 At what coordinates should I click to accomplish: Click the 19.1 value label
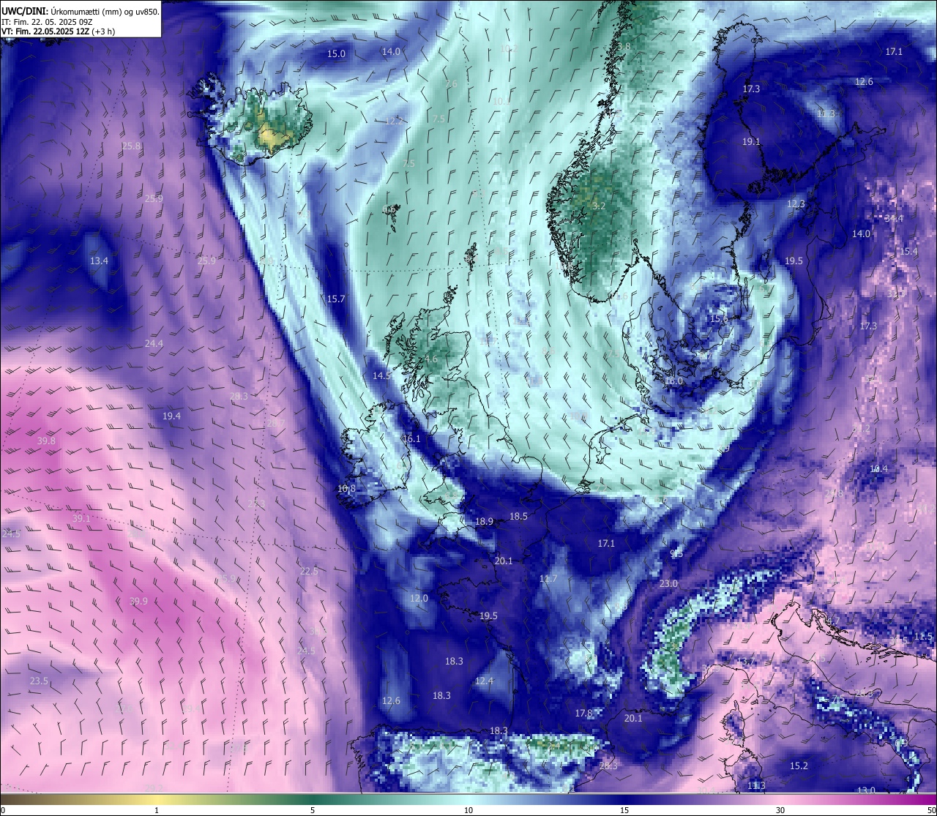coord(751,142)
